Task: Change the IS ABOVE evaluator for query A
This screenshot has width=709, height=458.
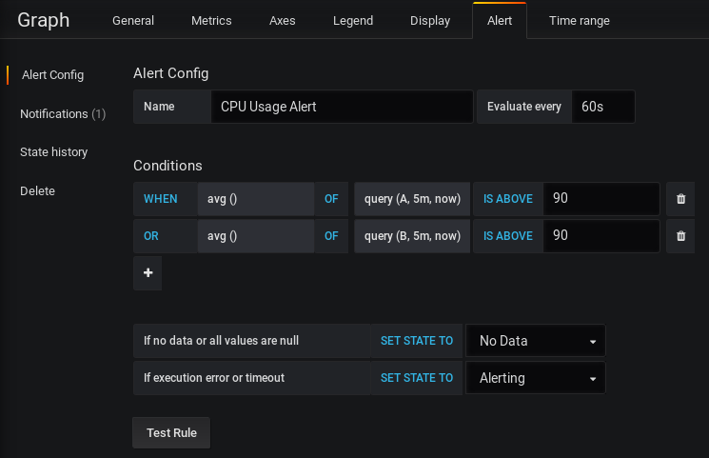Action: (x=508, y=199)
